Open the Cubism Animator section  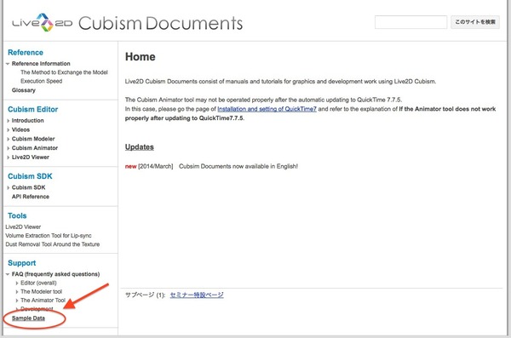pos(35,148)
